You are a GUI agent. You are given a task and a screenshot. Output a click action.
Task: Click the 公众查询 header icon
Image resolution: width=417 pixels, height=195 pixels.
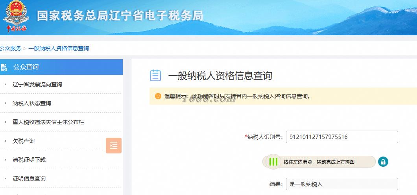pyautogui.click(x=4, y=67)
